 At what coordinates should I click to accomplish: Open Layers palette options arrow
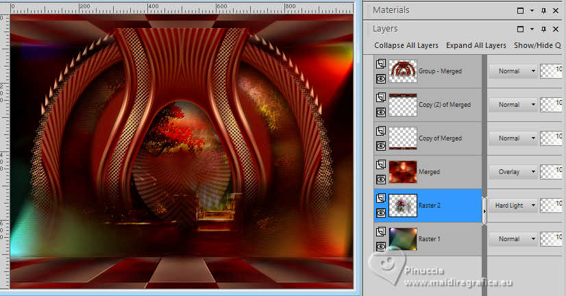pyautogui.click(x=532, y=29)
